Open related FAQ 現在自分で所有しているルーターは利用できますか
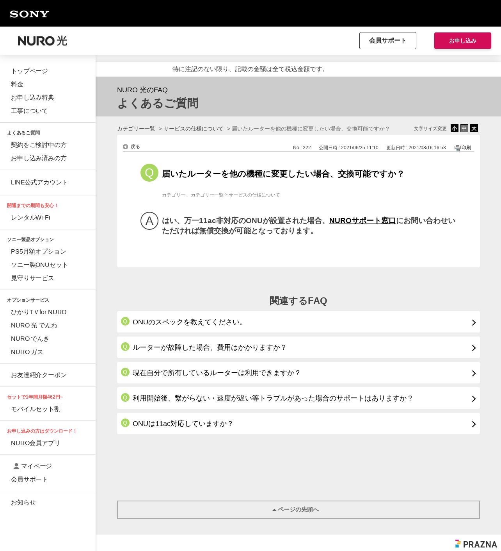Screen dimensions: 501x551 (x=298, y=372)
